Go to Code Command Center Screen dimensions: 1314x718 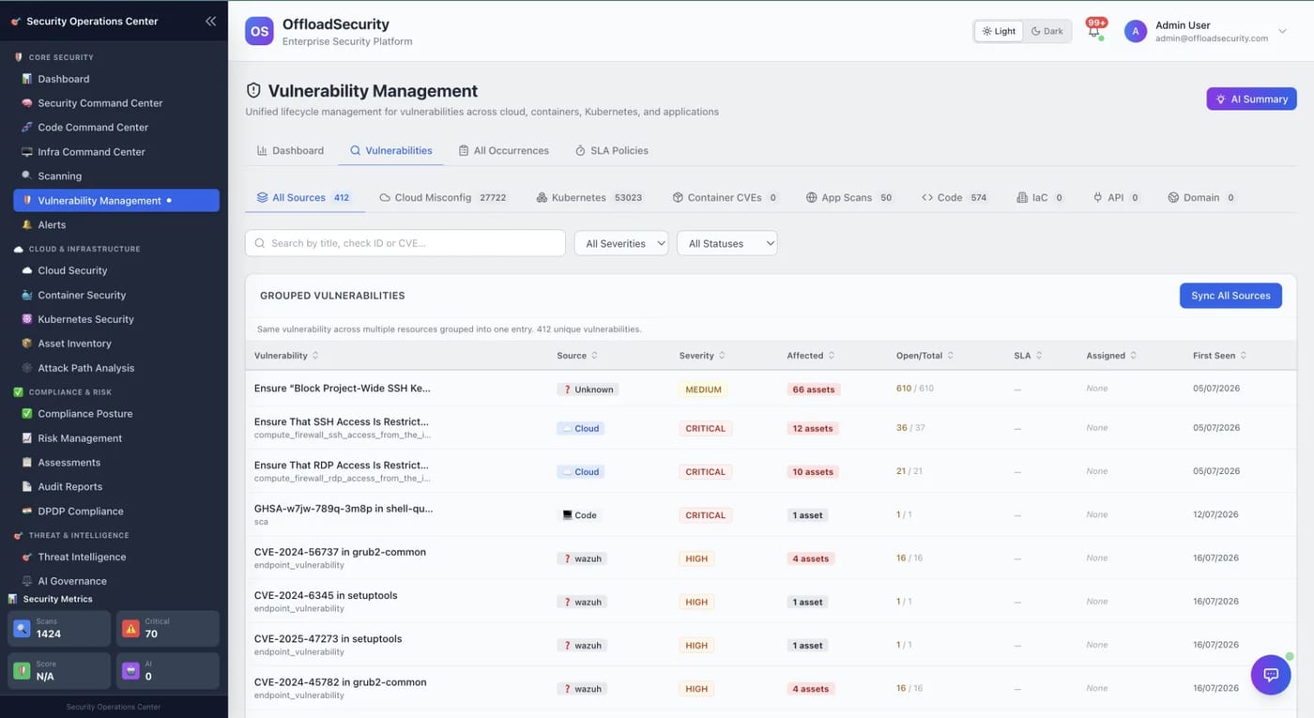tap(93, 128)
